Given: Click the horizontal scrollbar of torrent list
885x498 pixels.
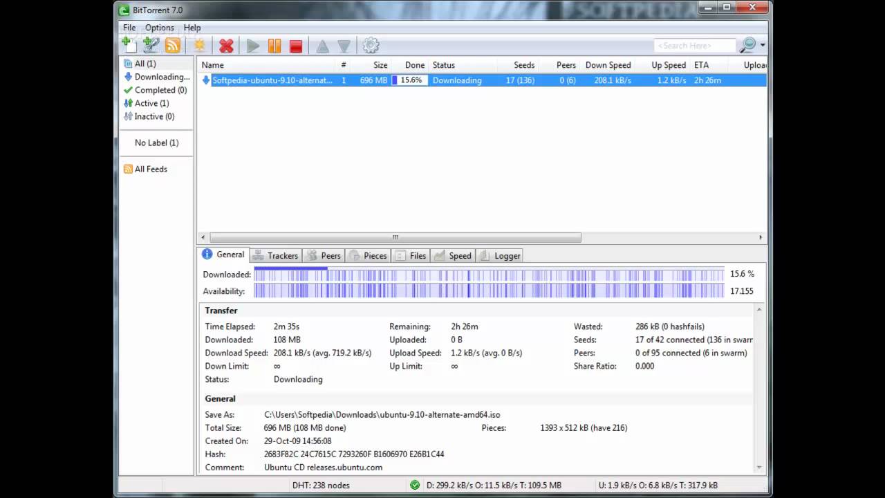Looking at the screenshot, I should (395, 237).
